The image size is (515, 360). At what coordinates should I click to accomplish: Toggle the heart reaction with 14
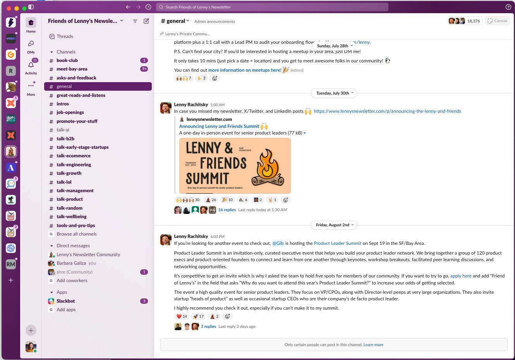pyautogui.click(x=182, y=316)
